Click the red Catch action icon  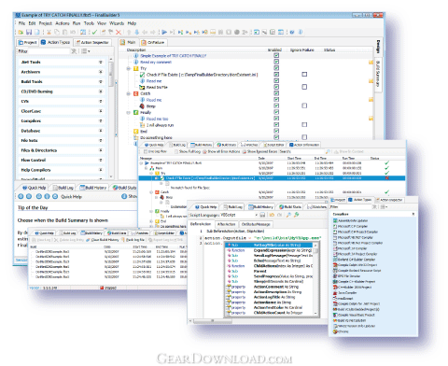tap(136, 93)
